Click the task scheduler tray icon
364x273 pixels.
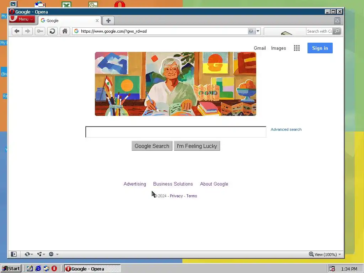pos(332,269)
